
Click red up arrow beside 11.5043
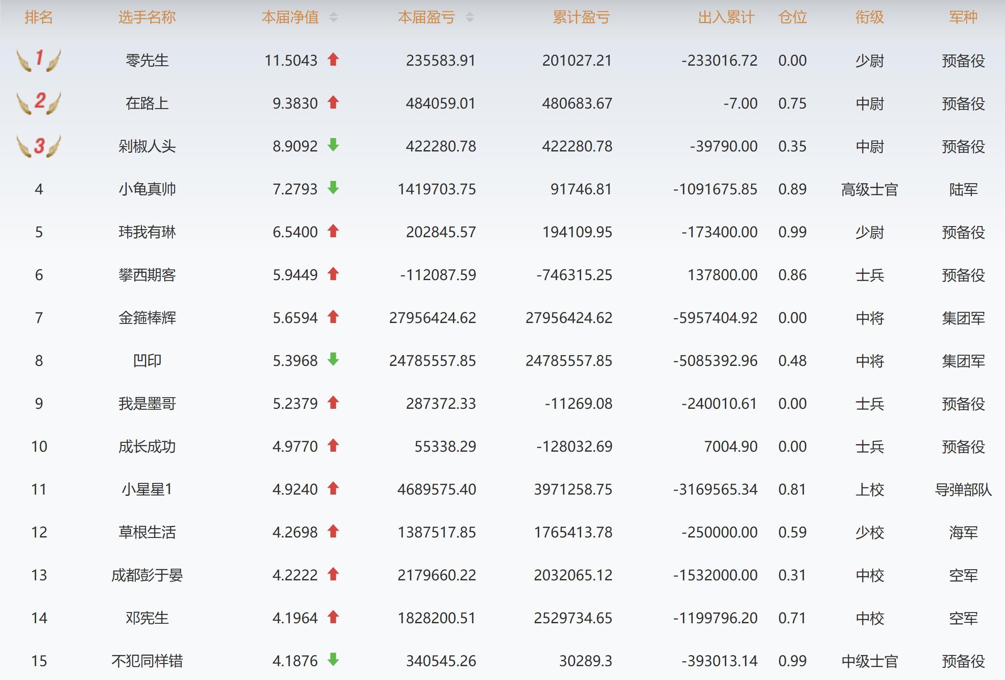pyautogui.click(x=333, y=59)
